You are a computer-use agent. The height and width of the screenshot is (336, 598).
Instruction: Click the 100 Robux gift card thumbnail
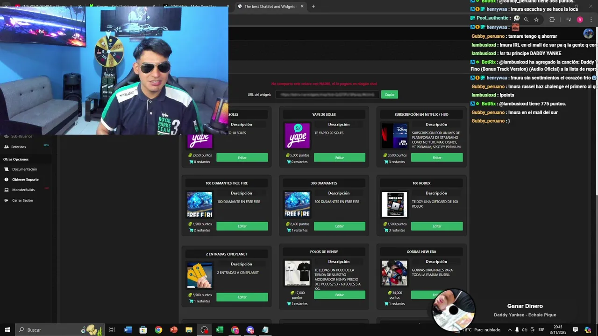394,204
